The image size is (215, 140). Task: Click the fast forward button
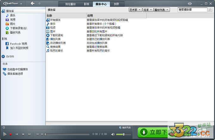coord(42,134)
